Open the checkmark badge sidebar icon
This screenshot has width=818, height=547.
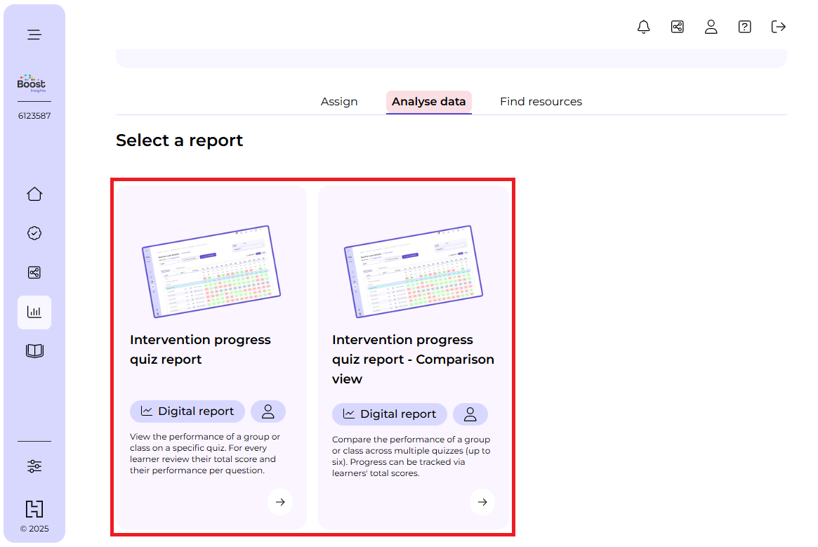click(34, 234)
